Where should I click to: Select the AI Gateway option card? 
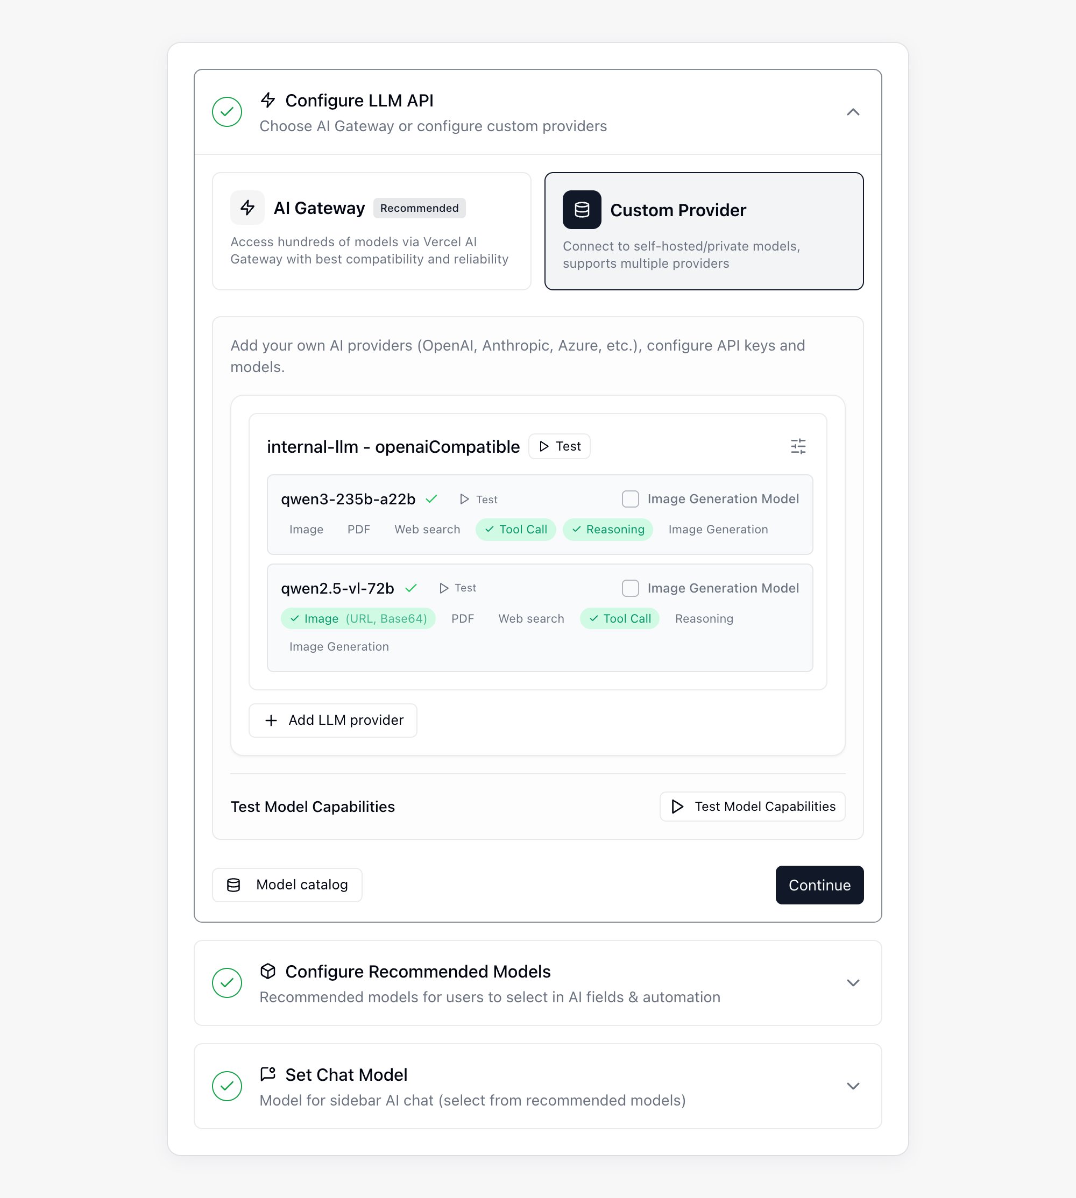pos(371,231)
